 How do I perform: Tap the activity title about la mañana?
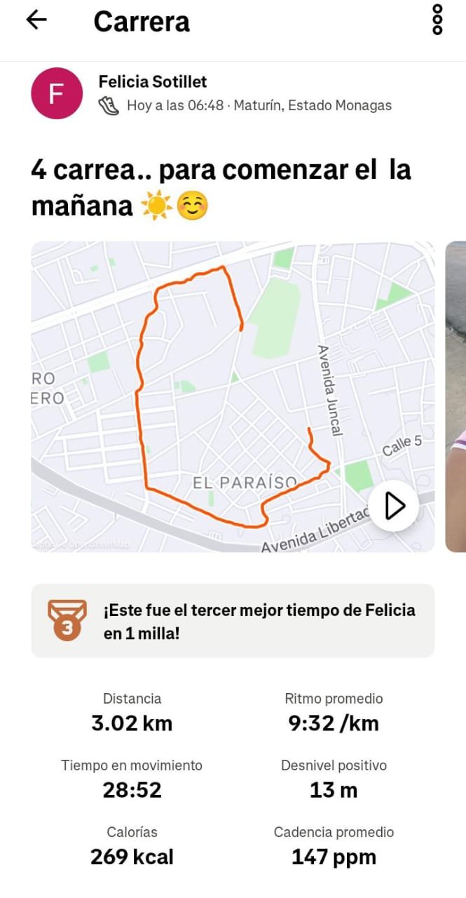[x=221, y=188]
